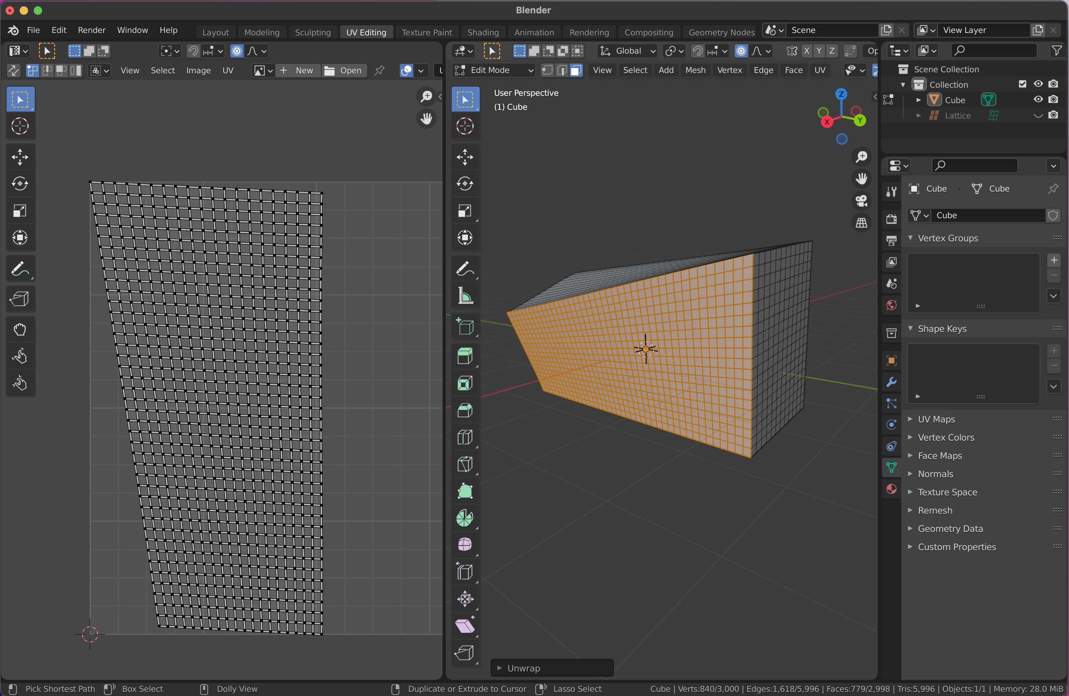Switch to the Shading workspace tab
Image resolution: width=1069 pixels, height=696 pixels.
pos(483,32)
